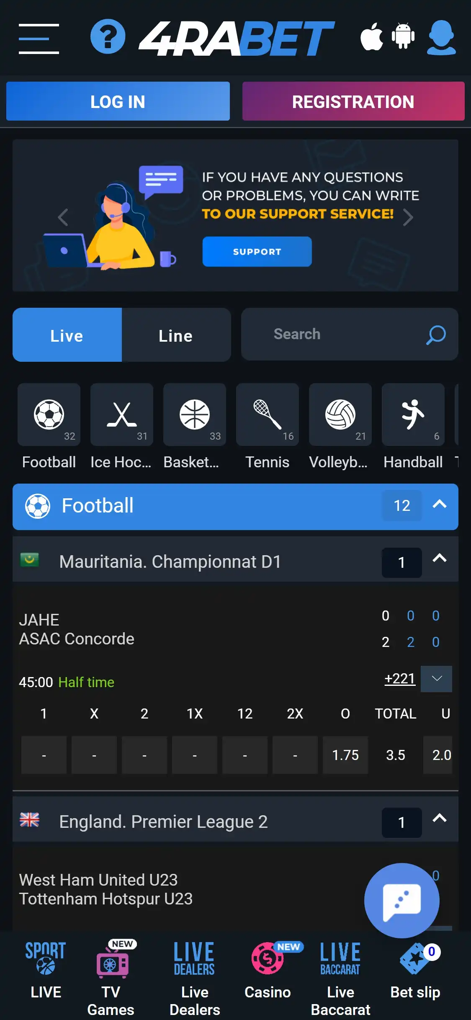Select the Ice Hockey sport icon
Screen dimensions: 471x1020
tap(121, 415)
